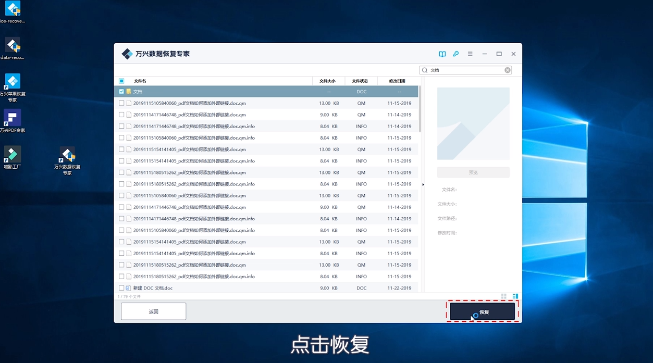Open 喵影工厂 desktop shortcut

[x=13, y=158]
